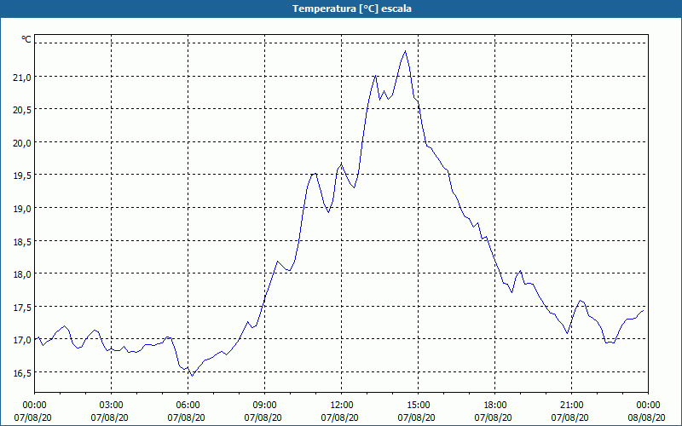Click the 16,5 y-axis value
Image resolution: width=682 pixels, height=426 pixels.
[x=22, y=373]
